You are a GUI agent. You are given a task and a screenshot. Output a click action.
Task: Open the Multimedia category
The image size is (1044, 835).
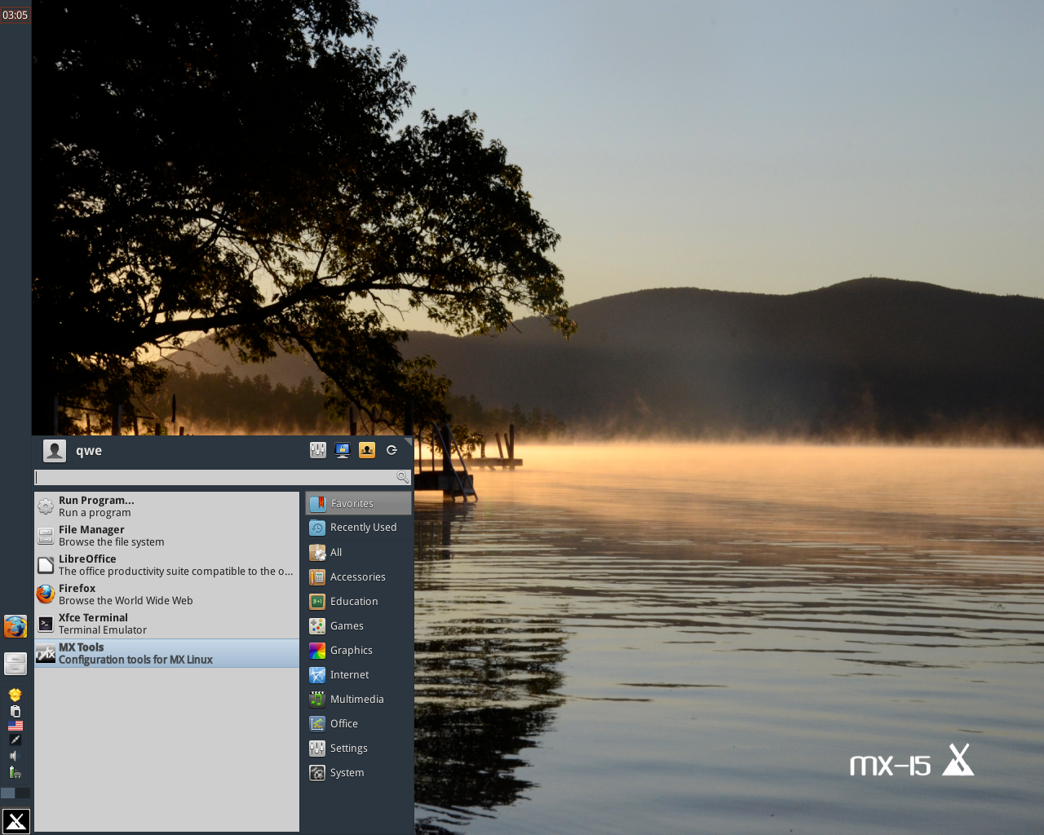coord(359,699)
